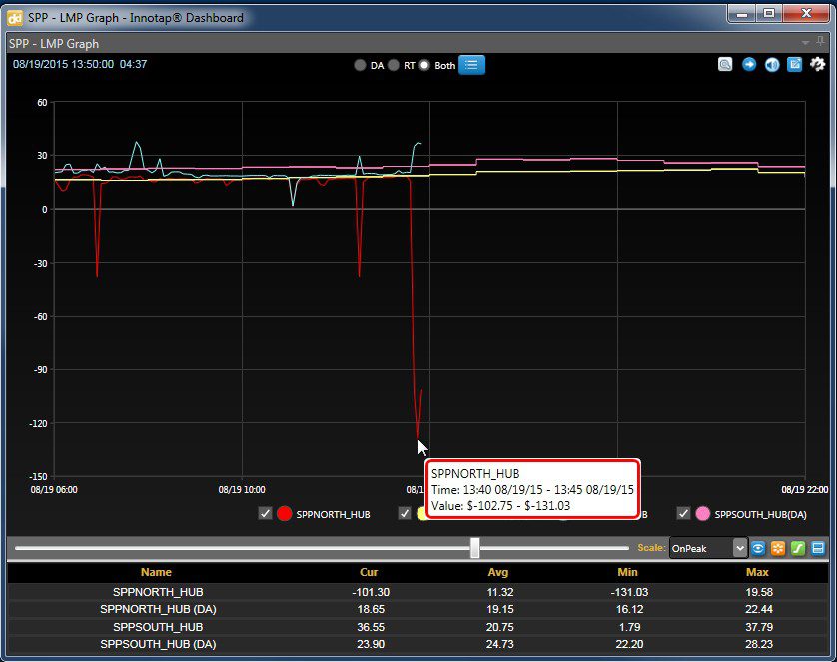Click the 36.55 Cur value
Image resolution: width=837 pixels, height=662 pixels.
(x=371, y=627)
